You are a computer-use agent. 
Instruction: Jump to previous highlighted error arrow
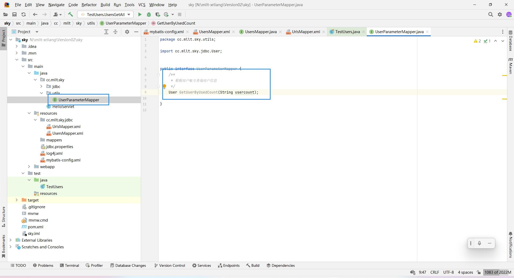[x=496, y=41]
